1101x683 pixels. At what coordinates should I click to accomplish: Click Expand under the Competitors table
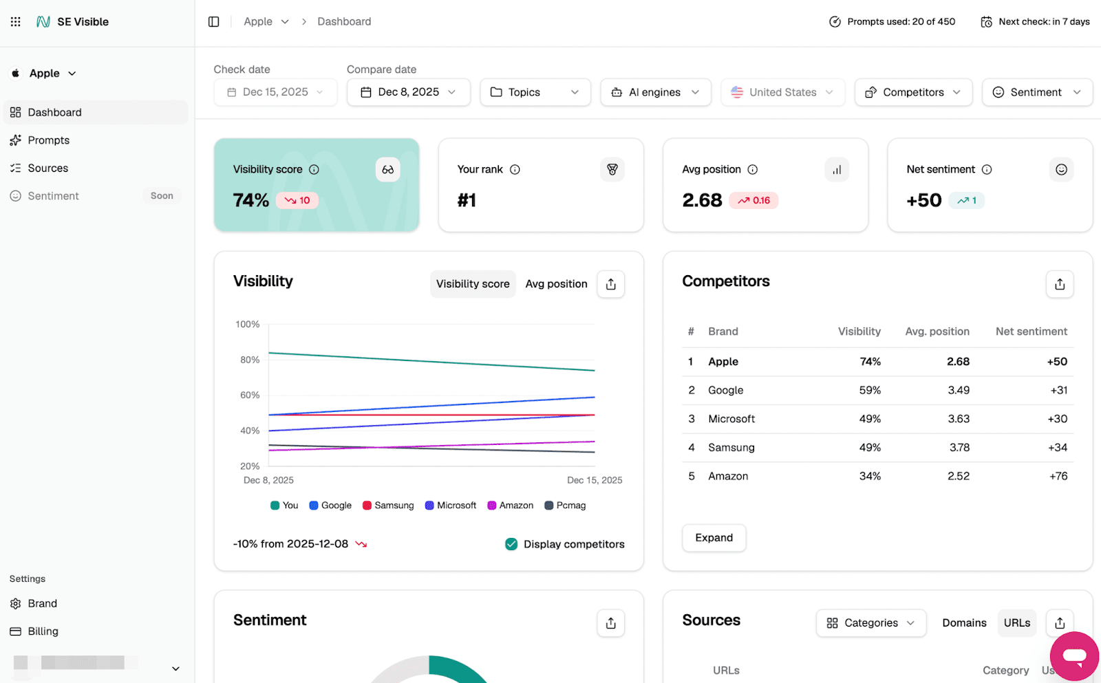714,537
